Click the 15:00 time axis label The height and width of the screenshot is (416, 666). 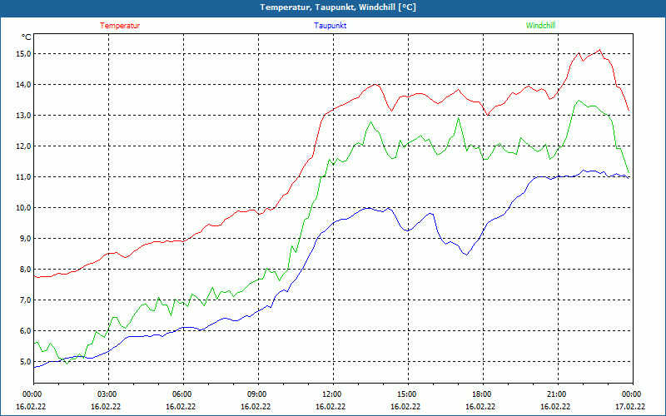pos(408,394)
